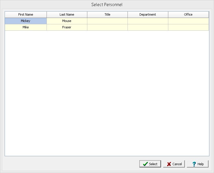Screen dimensions: 214x173
Task: Select the Mouse last name cell
Action: click(67, 21)
